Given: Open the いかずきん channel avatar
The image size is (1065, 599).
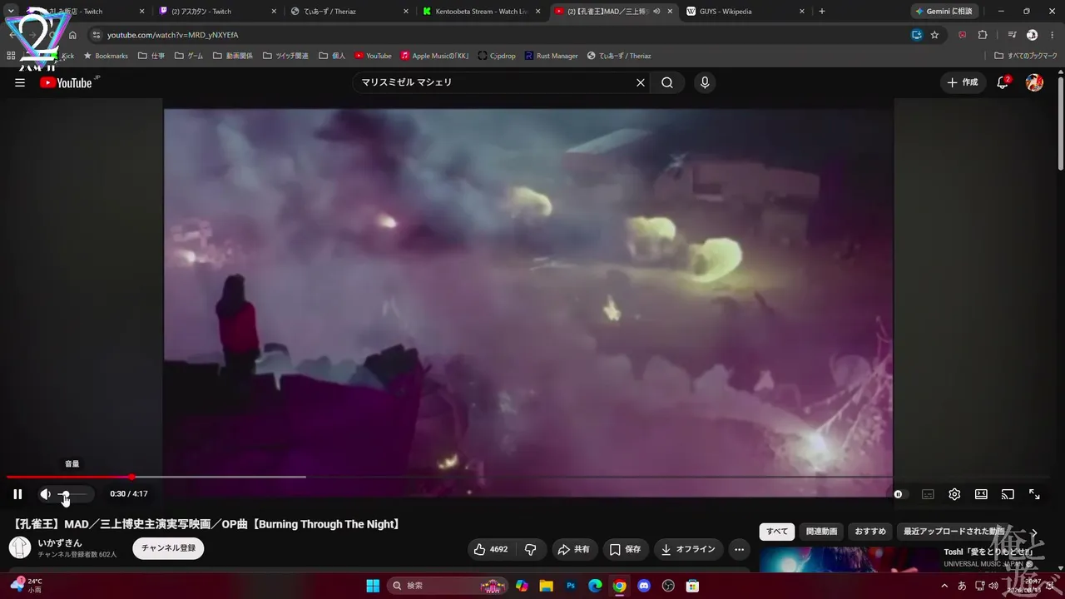Looking at the screenshot, I should 20,547.
